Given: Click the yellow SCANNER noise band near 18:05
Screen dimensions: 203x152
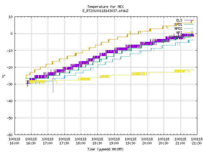Looking at the screenshot, I should (84, 79).
